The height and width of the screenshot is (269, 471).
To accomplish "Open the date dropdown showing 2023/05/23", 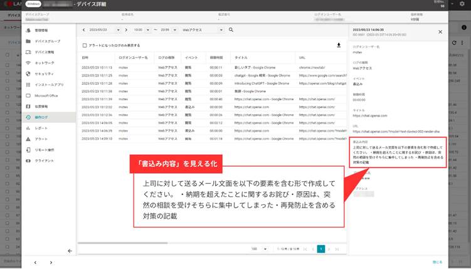I will pos(104,29).
